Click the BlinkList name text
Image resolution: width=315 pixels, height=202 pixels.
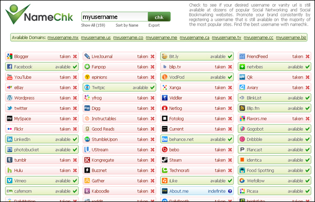(x=254, y=98)
